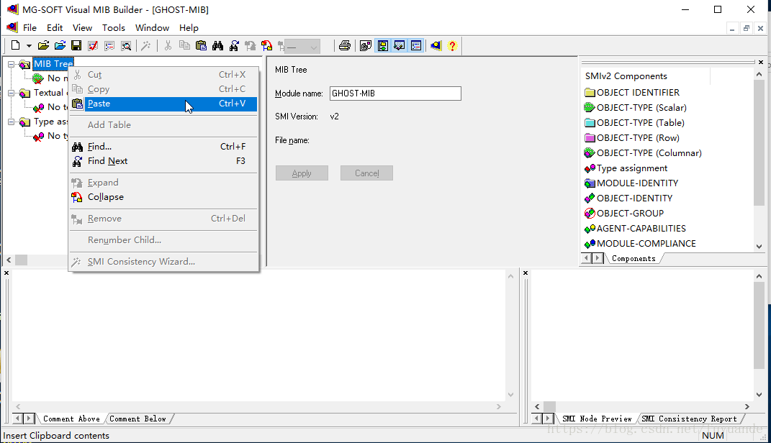Switch to the Components tab

[x=634, y=259]
